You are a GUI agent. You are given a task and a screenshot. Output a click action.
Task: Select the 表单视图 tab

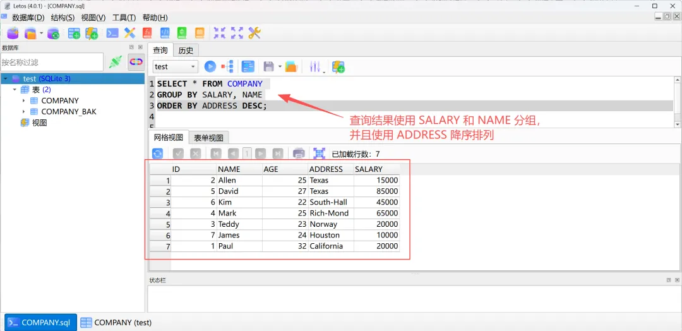point(209,138)
